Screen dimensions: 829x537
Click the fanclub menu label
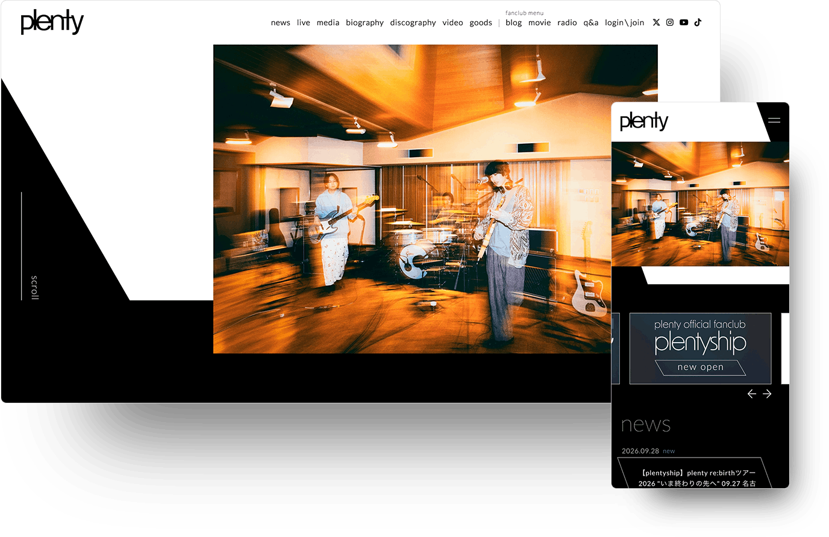[x=524, y=13]
